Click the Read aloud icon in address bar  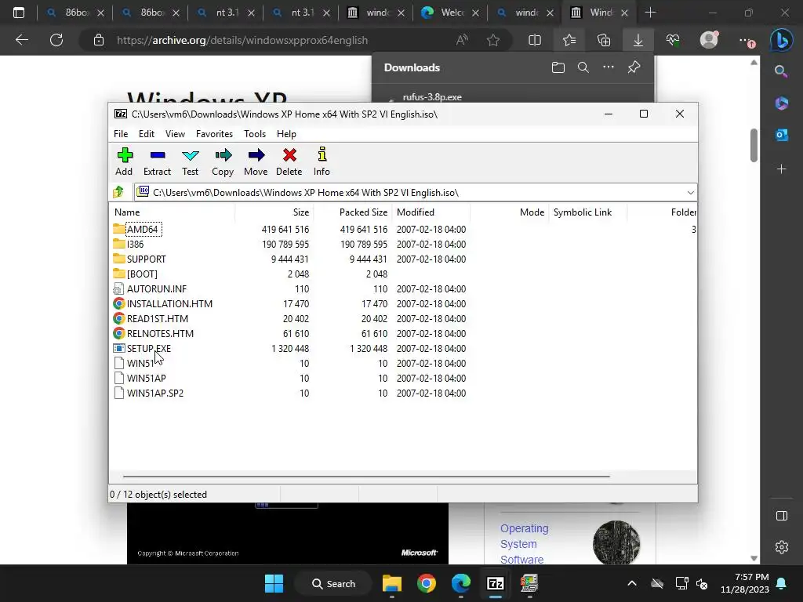click(462, 40)
